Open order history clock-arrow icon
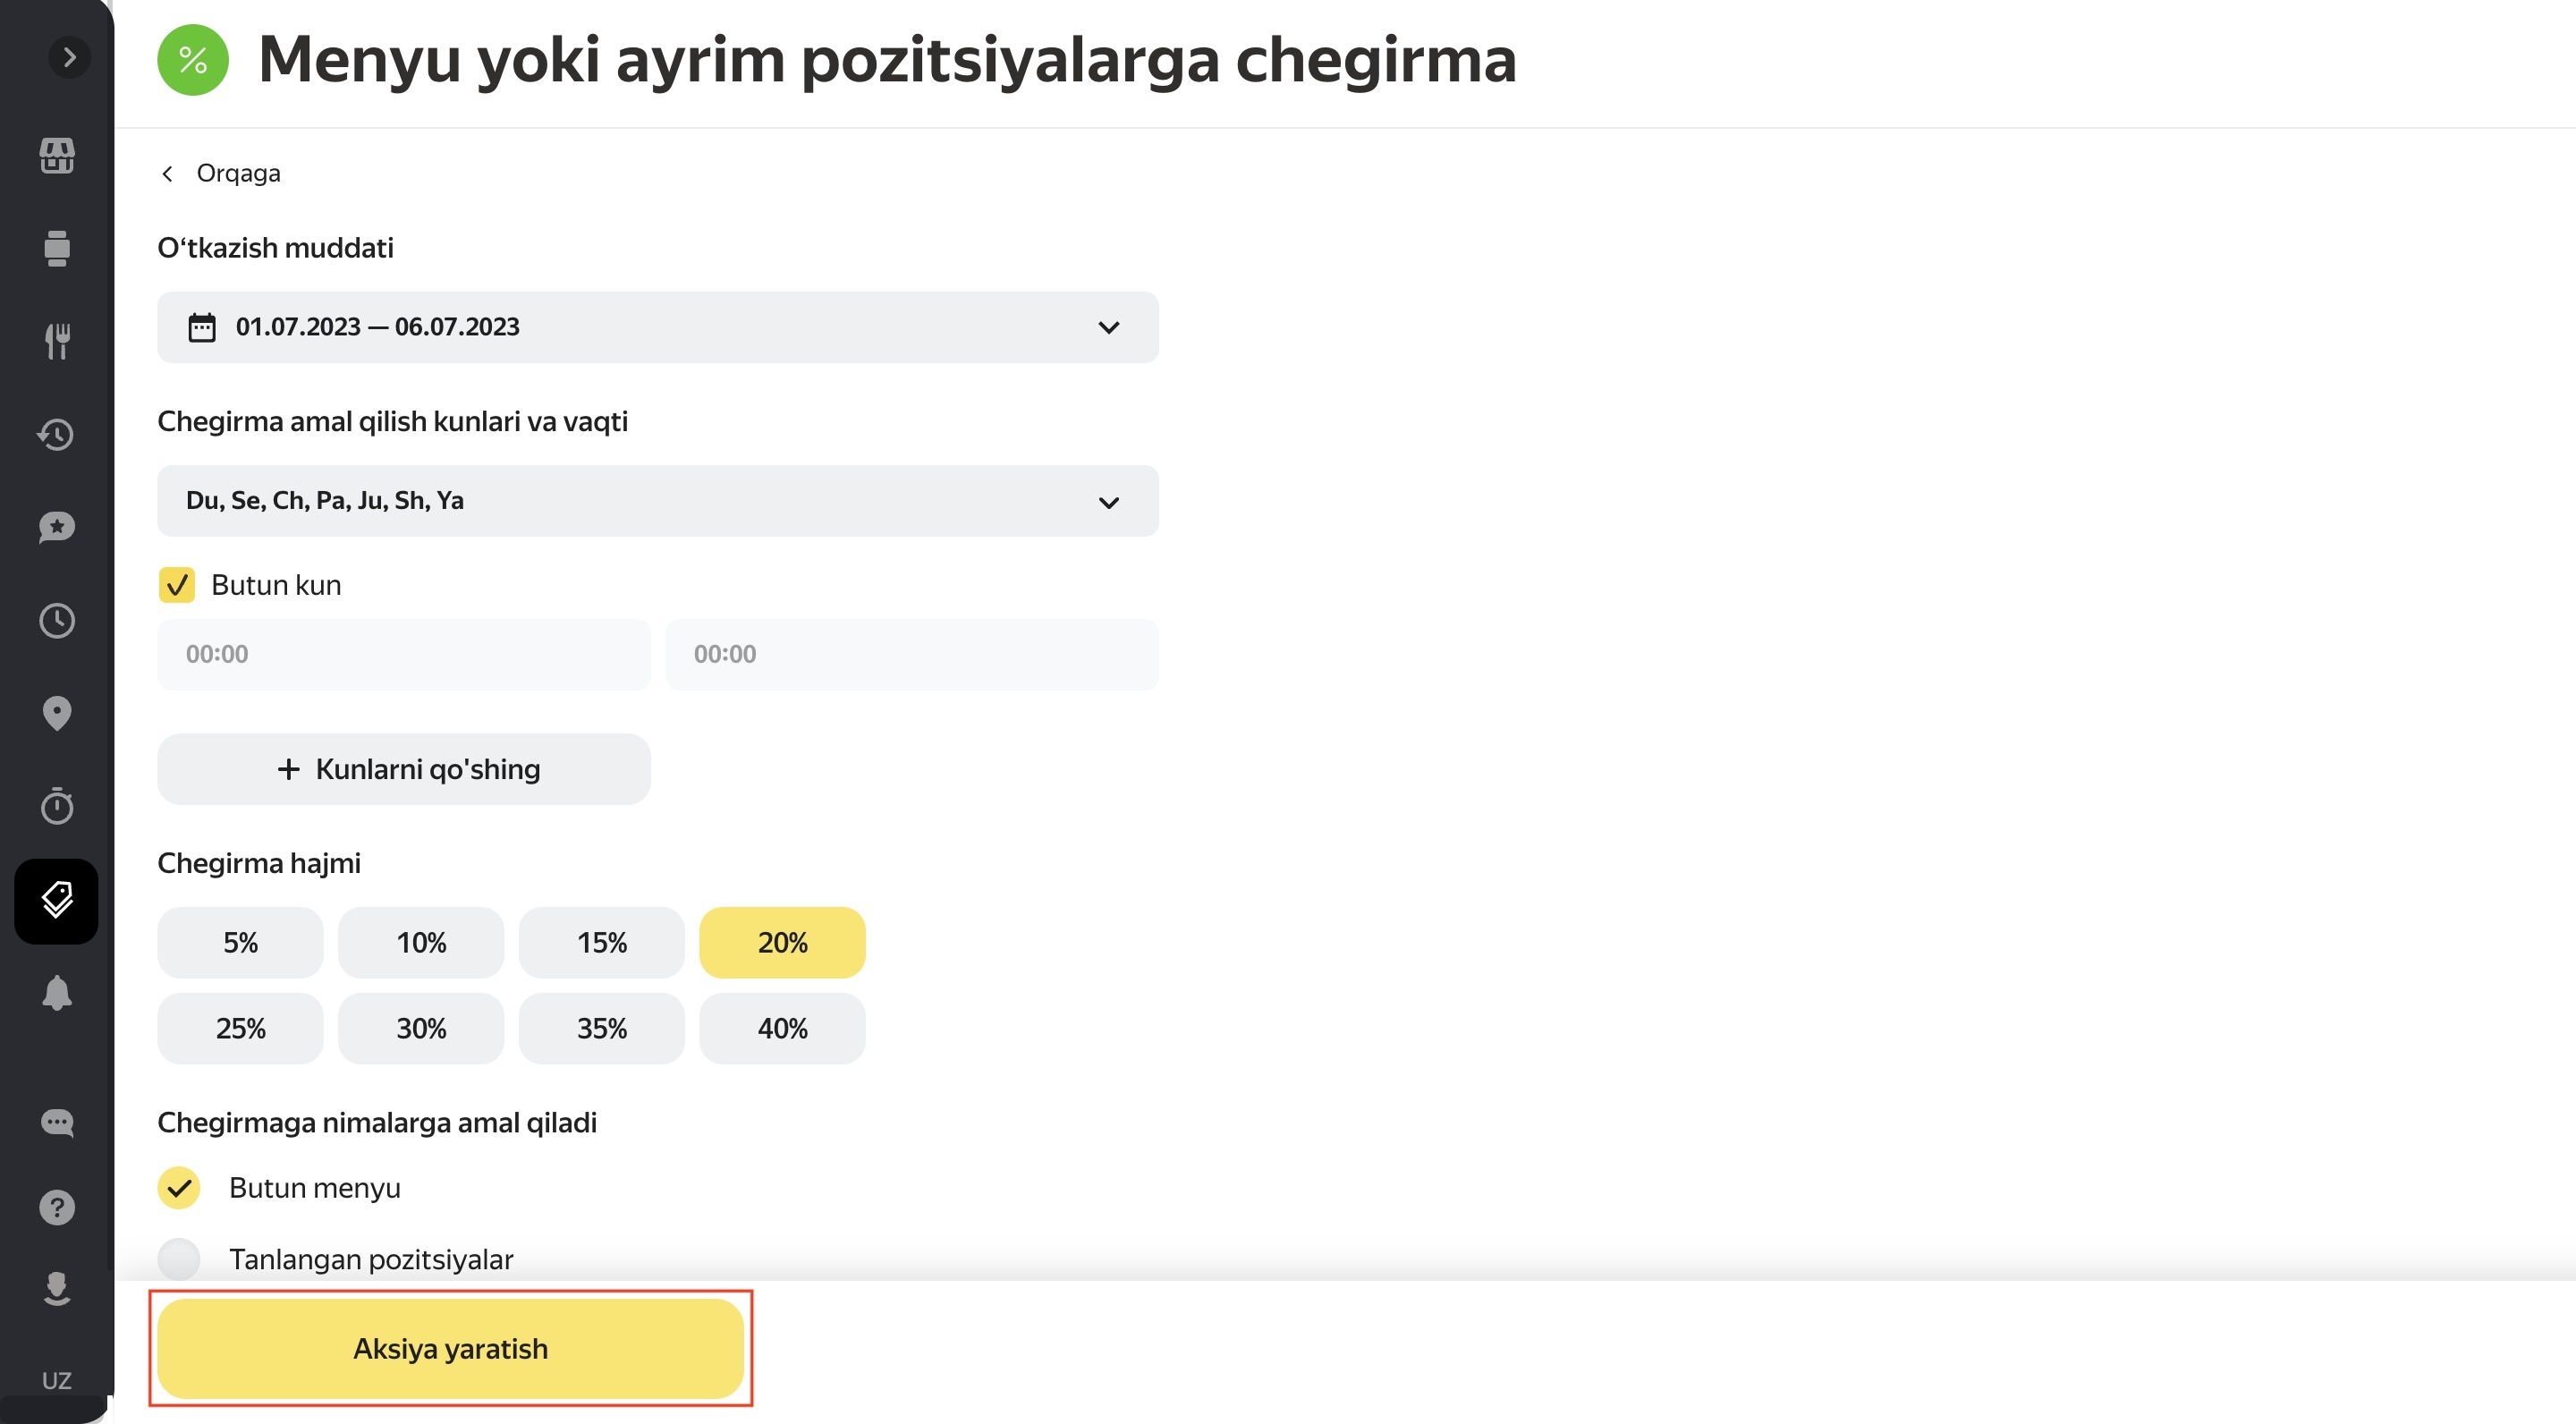2576x1424 pixels. (56, 434)
